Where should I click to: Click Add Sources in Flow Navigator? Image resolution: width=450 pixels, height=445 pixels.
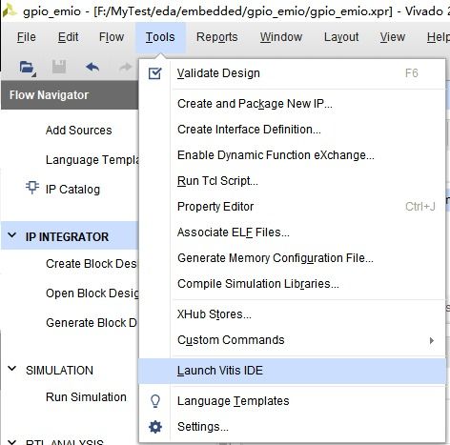78,130
